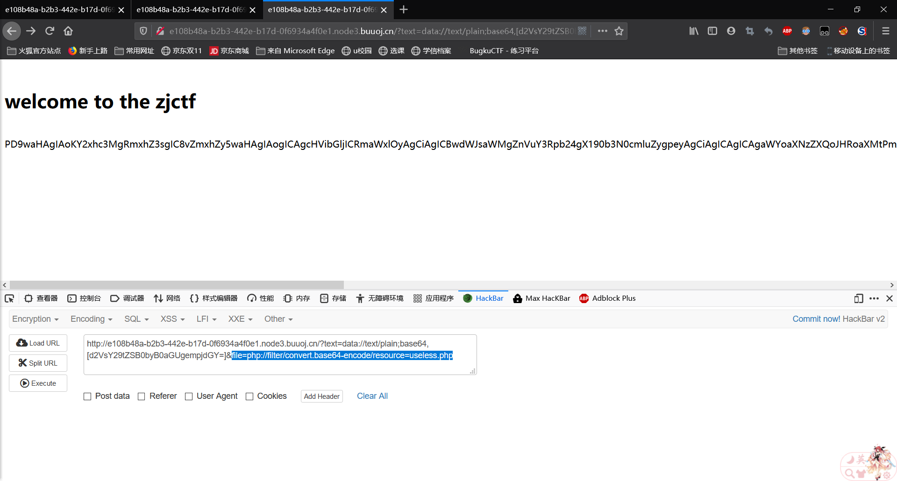Reload the current page
Screen dimensions: 897x481
click(50, 31)
